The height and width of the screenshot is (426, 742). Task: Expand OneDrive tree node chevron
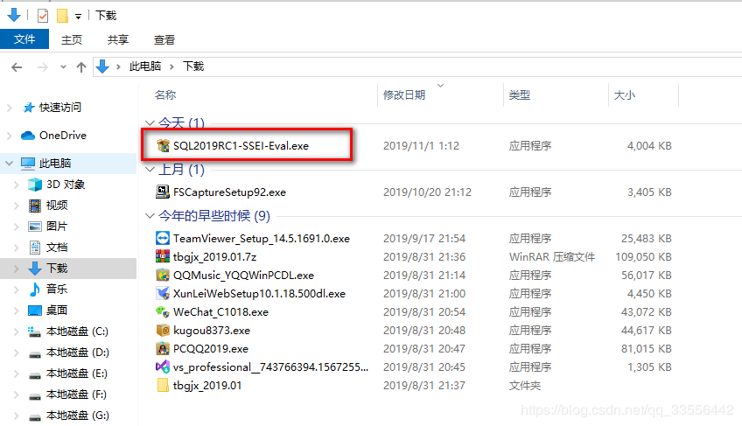(9, 136)
